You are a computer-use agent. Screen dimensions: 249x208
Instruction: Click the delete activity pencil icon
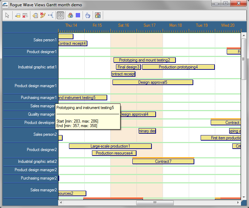click(x=43, y=15)
